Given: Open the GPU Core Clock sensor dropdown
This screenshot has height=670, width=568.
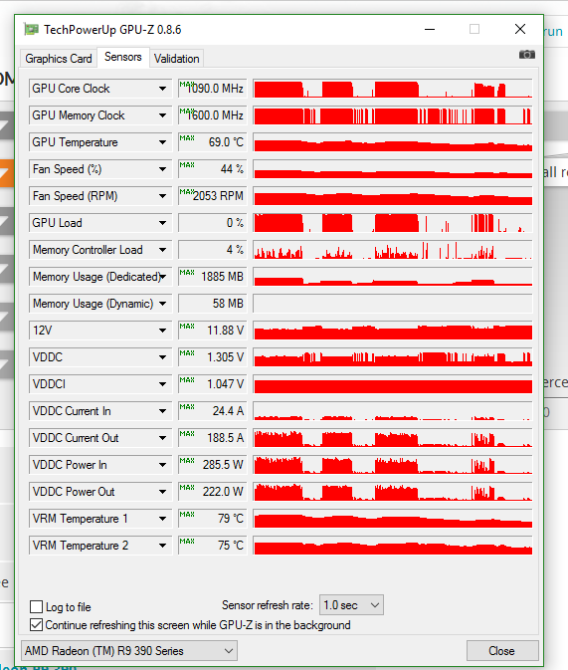Looking at the screenshot, I should coord(162,89).
